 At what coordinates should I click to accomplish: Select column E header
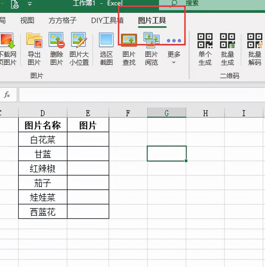pos(88,113)
